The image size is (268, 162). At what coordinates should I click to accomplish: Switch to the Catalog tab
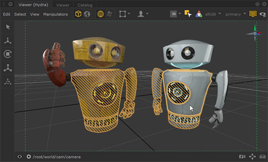tap(85, 5)
